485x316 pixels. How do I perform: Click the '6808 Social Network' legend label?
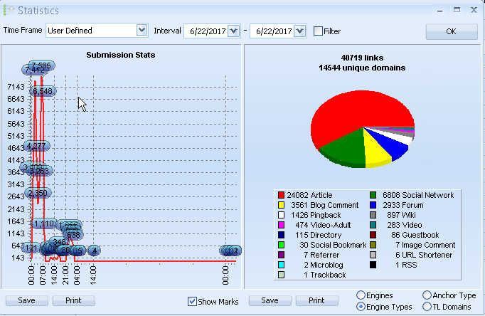click(418, 195)
